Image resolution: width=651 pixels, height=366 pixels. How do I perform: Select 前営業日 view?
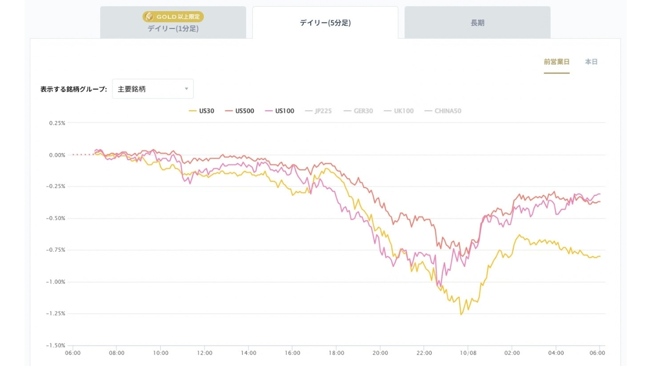[556, 62]
